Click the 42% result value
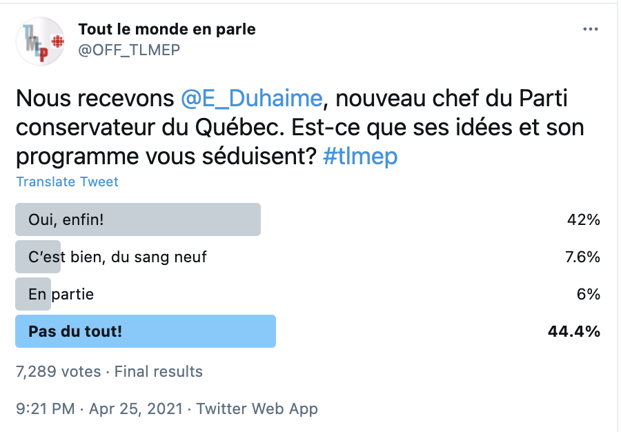The image size is (621, 432). (x=583, y=219)
